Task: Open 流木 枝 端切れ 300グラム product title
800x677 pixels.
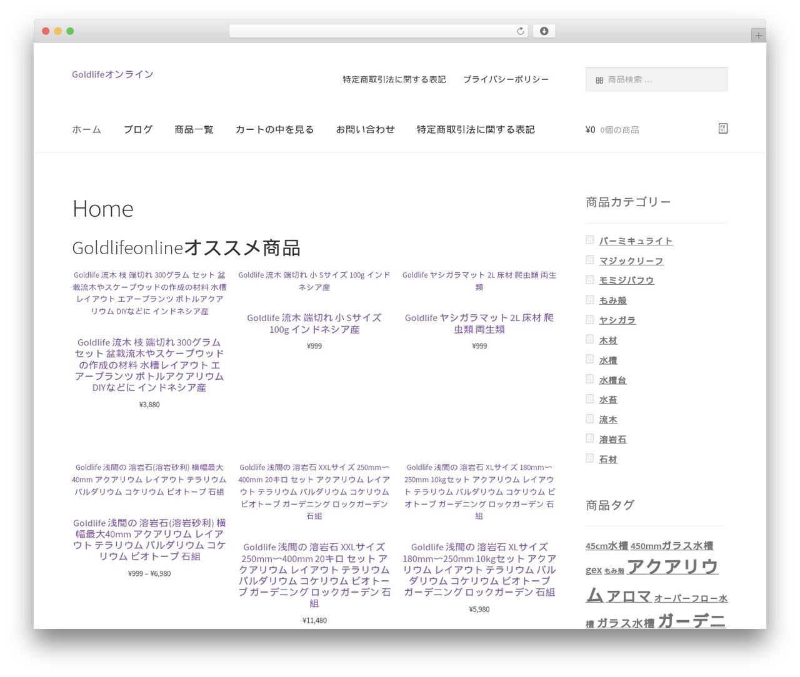Action: [x=149, y=365]
